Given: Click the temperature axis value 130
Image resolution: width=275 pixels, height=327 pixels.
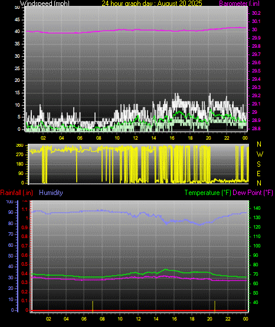Looking at the screenshot, I should point(257,218).
